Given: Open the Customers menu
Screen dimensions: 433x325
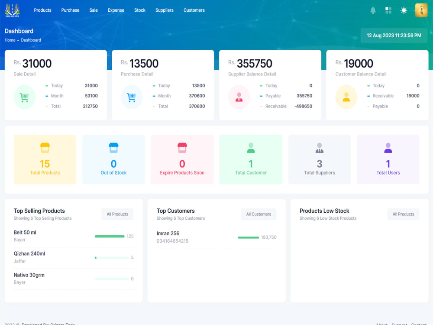Looking at the screenshot, I should point(194,10).
